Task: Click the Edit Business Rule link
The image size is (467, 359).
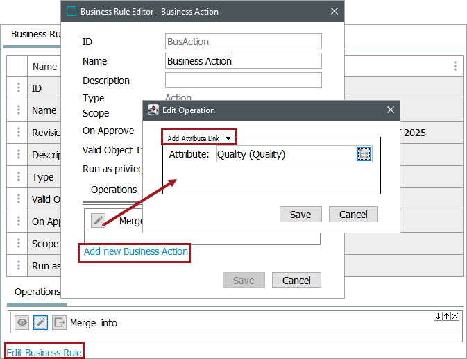Action: (44, 352)
